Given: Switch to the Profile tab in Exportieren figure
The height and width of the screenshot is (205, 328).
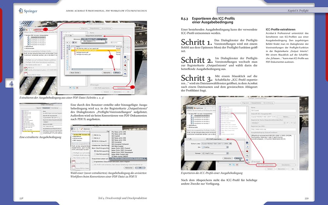Looking at the screenshot, I should (x=190, y=108).
